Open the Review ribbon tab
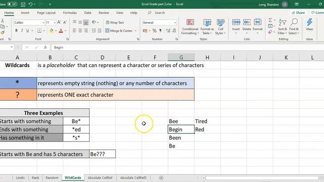Image resolution: width=324 pixels, height=182 pixels. (x=104, y=13)
